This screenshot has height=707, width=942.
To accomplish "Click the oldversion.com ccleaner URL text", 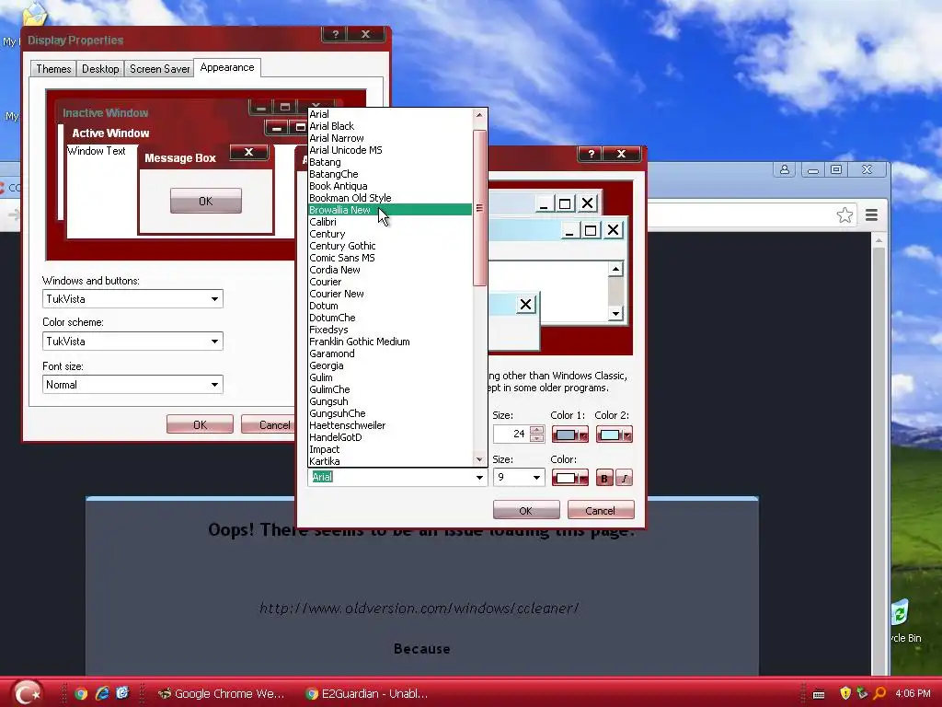I will click(x=419, y=608).
